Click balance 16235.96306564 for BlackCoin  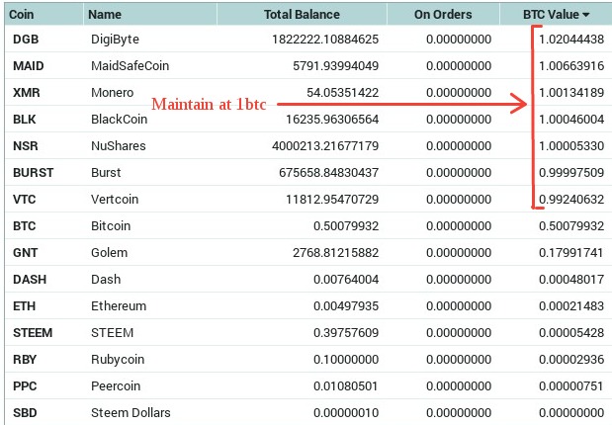(x=332, y=119)
